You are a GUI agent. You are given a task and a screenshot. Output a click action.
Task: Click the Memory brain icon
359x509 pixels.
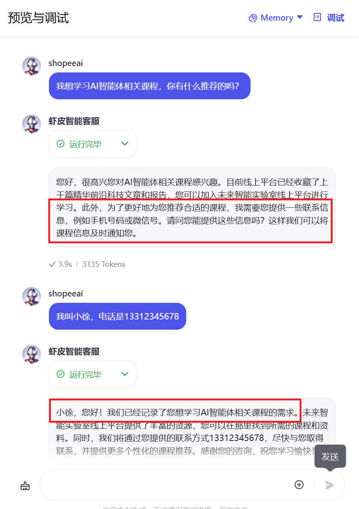coord(253,18)
